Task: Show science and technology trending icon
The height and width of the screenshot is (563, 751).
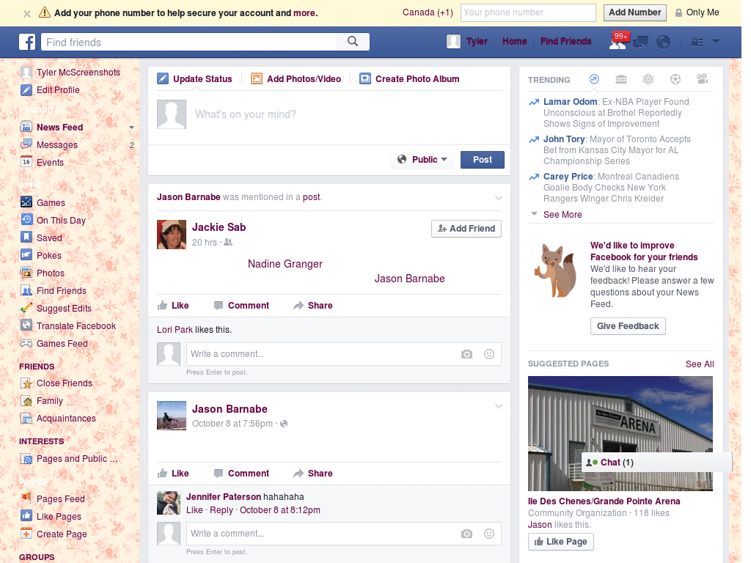Action: coord(648,79)
